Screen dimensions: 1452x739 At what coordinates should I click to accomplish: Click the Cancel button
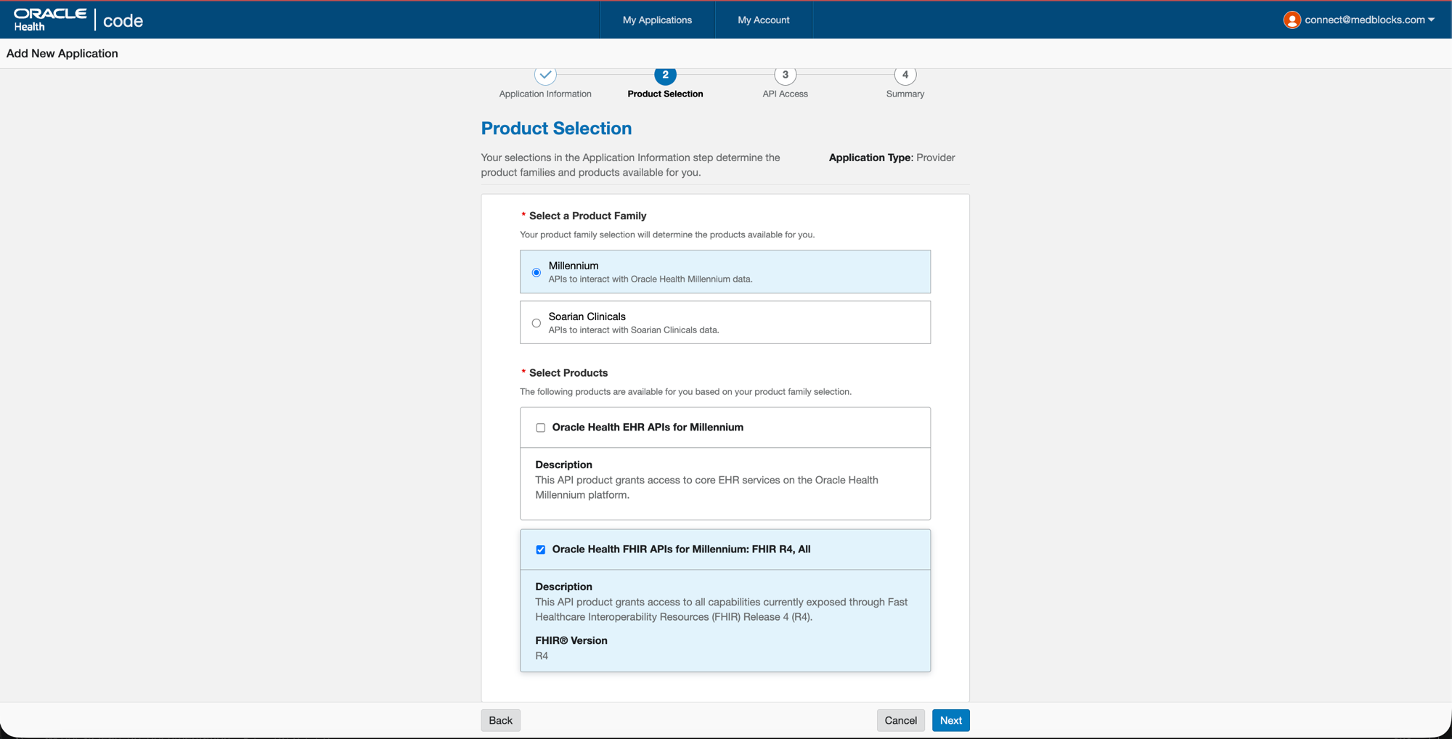pyautogui.click(x=900, y=720)
